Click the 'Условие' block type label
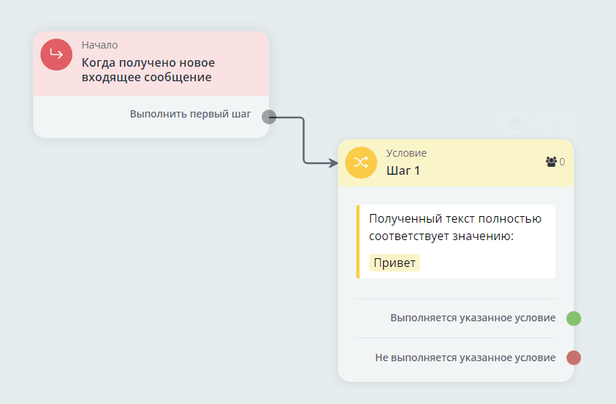 [x=406, y=153]
